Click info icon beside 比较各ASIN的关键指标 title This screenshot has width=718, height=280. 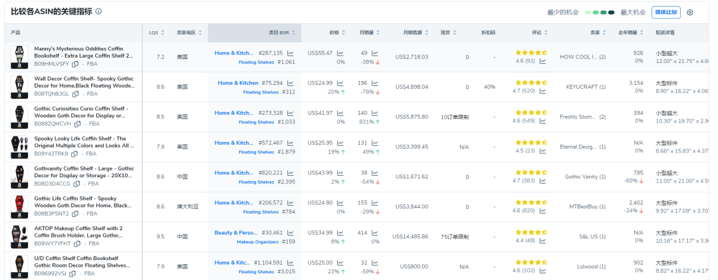tap(98, 12)
